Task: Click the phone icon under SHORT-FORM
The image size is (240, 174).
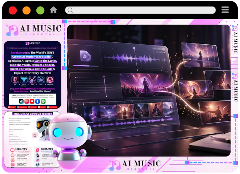Action: tap(37, 156)
